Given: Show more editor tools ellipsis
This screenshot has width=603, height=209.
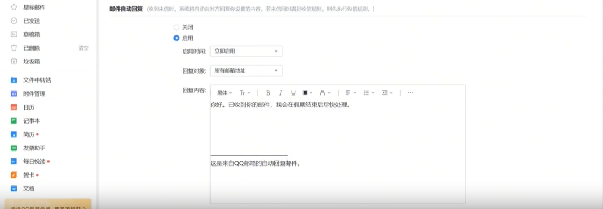Looking at the screenshot, I should (x=410, y=93).
